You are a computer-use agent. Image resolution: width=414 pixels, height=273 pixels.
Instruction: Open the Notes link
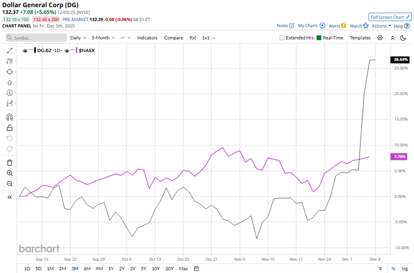point(282,25)
